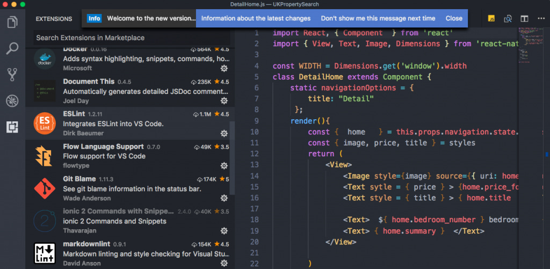The image size is (550, 269).
Task: Open the Flow Language Support gear menu
Action: click(x=224, y=165)
